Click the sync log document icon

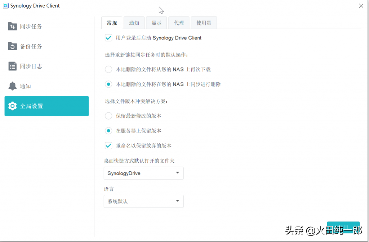pos(13,66)
